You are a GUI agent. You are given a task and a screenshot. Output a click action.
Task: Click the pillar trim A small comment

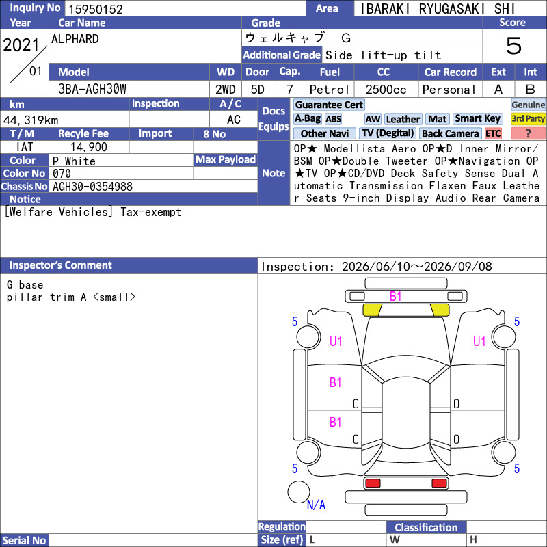(71, 297)
